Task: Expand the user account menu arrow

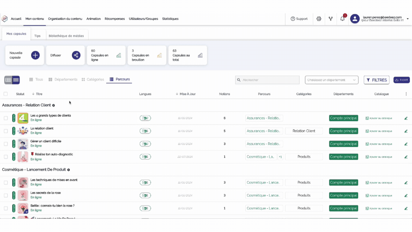Action: click(408, 19)
